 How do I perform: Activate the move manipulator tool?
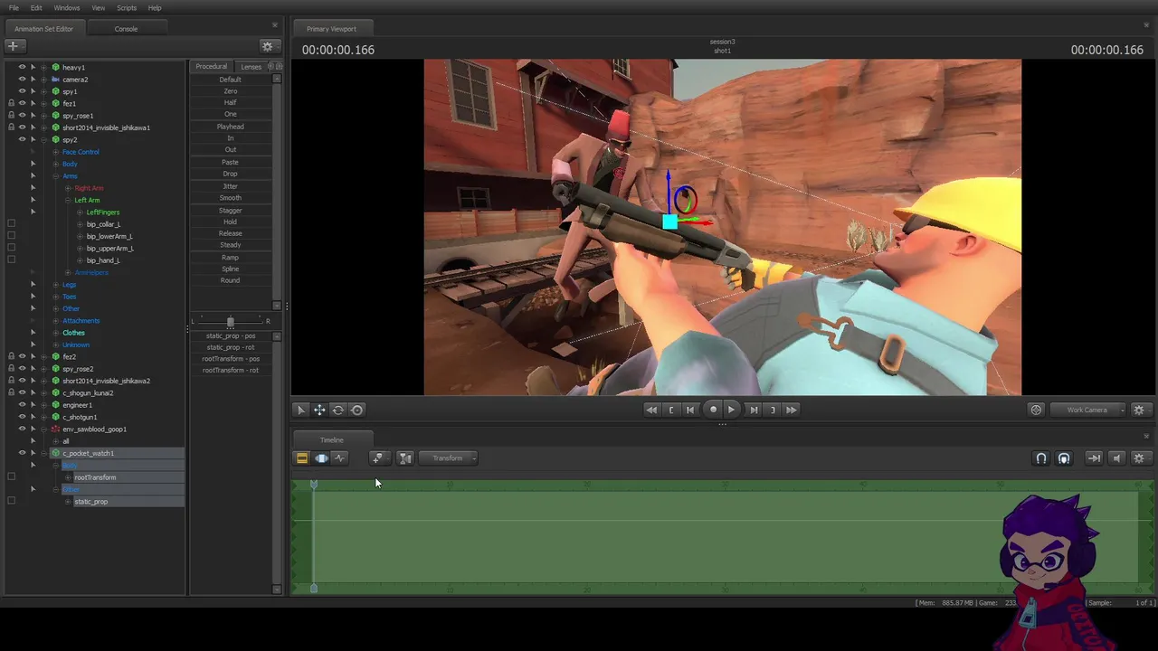tap(319, 410)
